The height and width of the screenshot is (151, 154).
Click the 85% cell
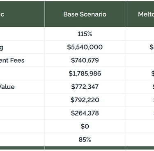click(85, 139)
